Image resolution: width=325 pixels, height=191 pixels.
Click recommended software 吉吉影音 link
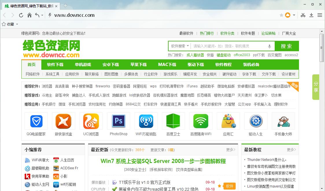pos(62,86)
